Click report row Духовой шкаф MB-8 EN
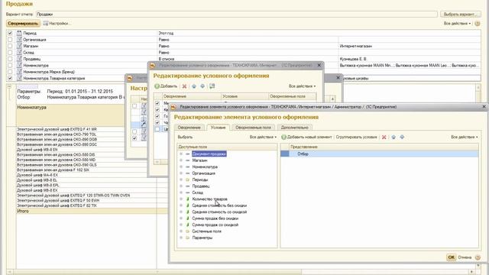 [37, 150]
